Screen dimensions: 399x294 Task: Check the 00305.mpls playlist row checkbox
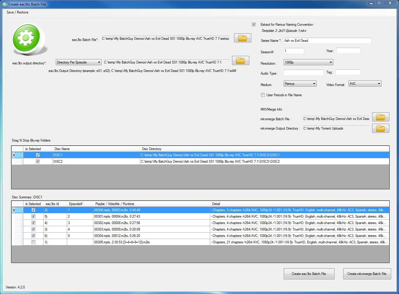33,242
